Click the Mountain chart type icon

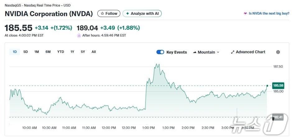coord(195,52)
